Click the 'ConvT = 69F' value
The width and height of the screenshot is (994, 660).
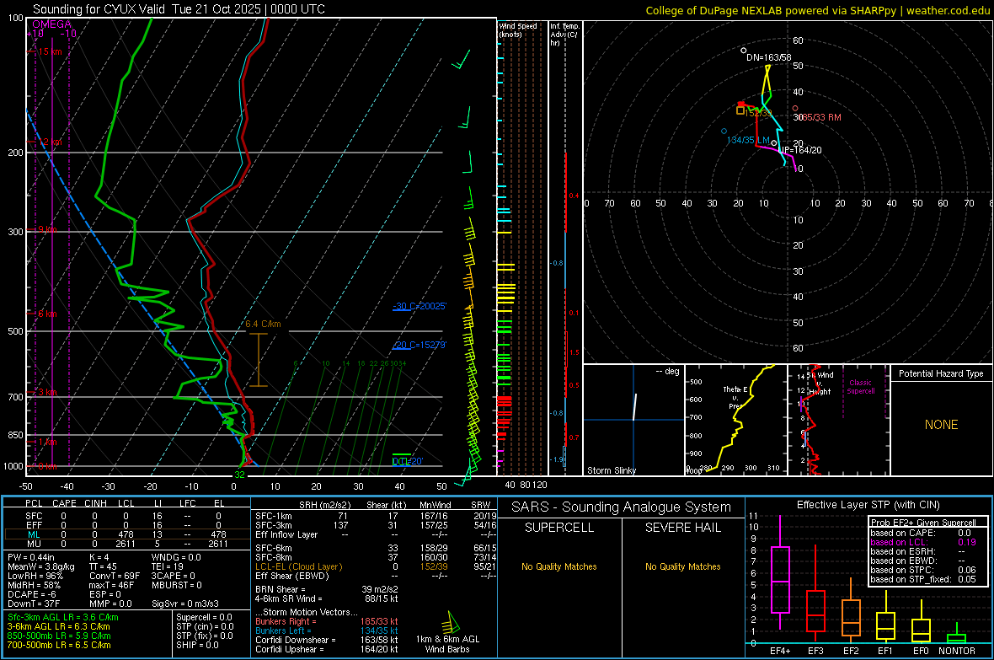point(115,576)
